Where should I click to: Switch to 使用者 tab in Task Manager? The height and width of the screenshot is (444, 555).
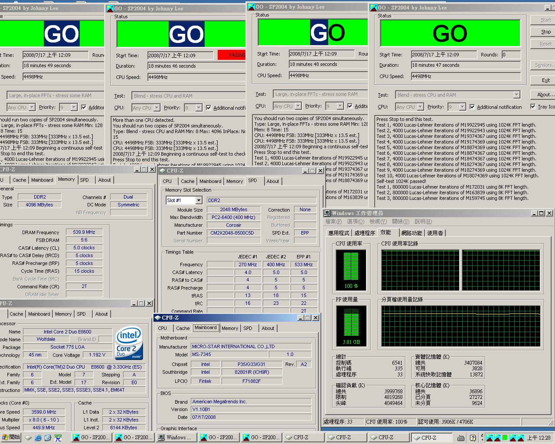pos(435,233)
